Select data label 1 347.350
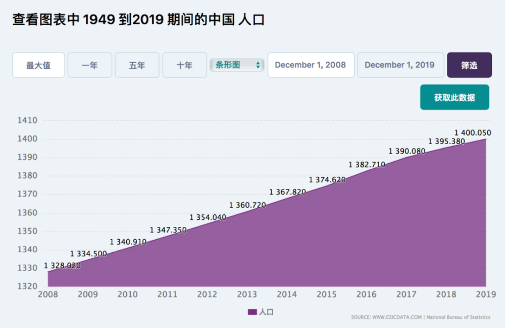The height and width of the screenshot is (328, 505). tap(168, 230)
